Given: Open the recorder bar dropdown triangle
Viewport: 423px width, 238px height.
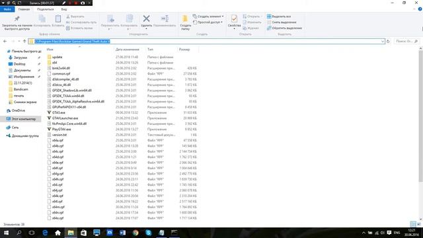Looking at the screenshot, I should 3,3.
